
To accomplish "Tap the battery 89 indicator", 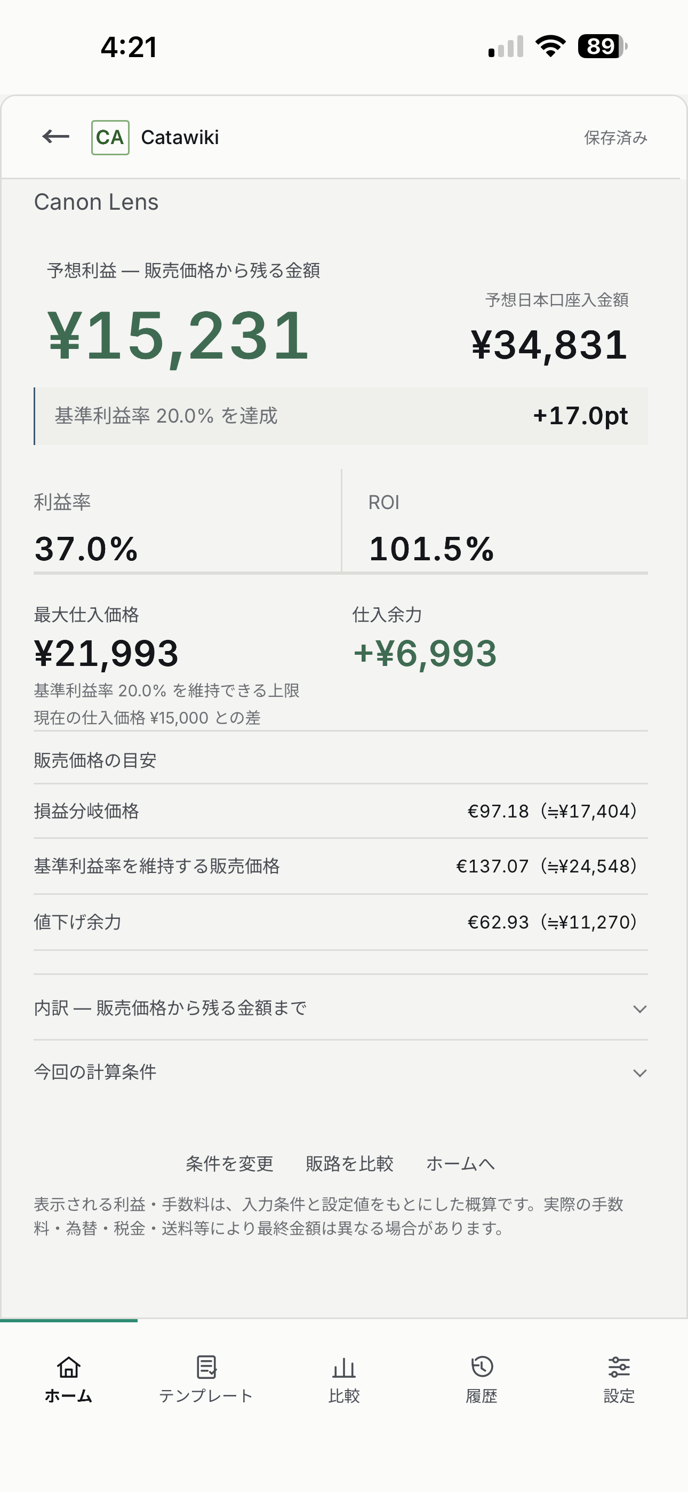I will pos(603,46).
